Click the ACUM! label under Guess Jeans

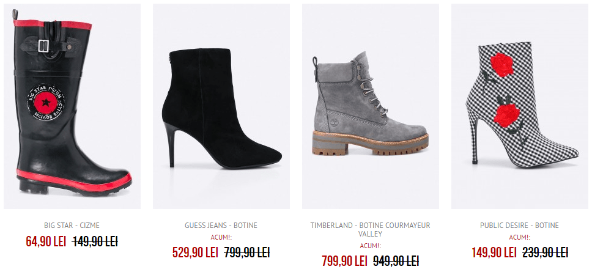221,238
